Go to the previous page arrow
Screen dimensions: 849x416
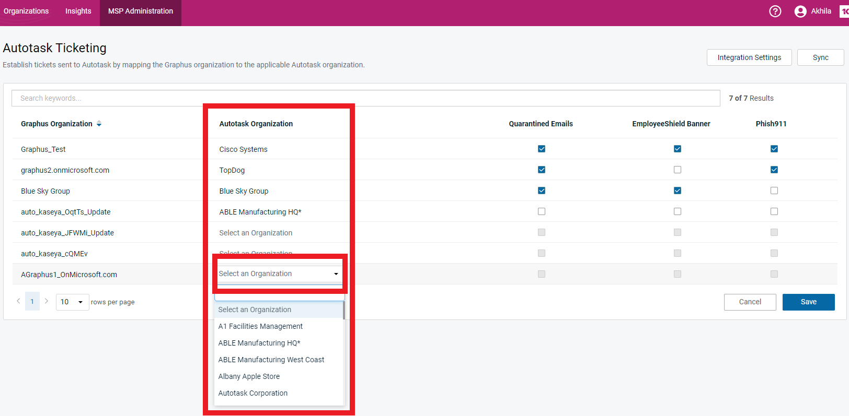coord(18,301)
